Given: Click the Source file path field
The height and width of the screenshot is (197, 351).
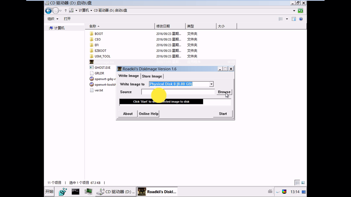Looking at the screenshot, I should [x=178, y=92].
